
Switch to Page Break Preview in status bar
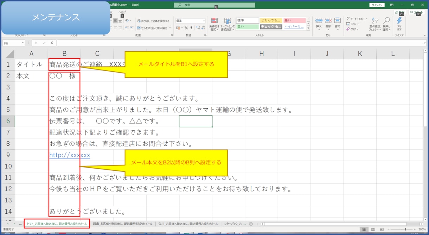point(381,229)
